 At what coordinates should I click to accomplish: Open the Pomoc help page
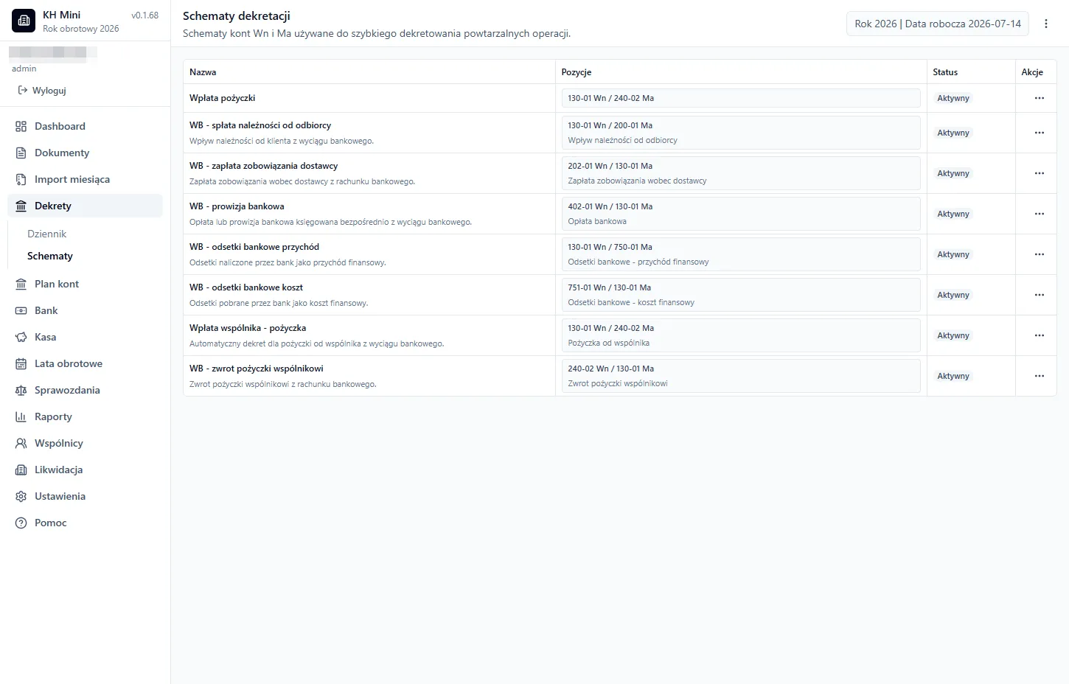85,523
